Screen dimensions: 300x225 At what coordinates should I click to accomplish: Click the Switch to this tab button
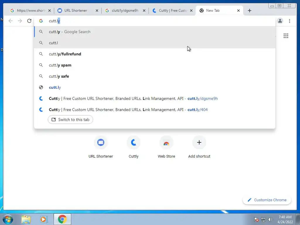pyautogui.click(x=70, y=120)
